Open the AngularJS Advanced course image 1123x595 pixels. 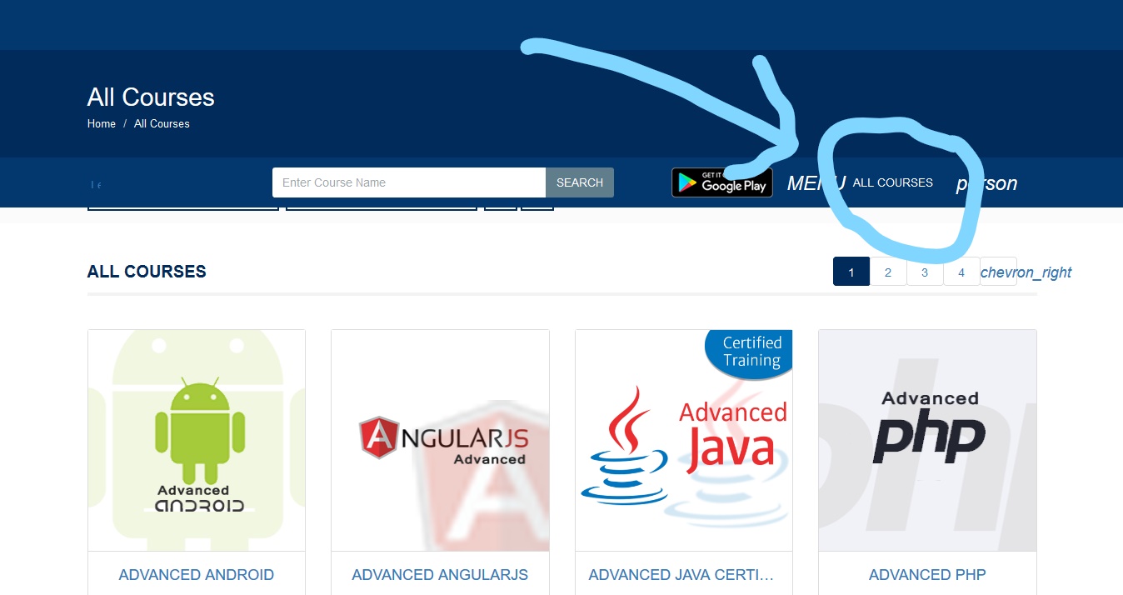point(440,440)
